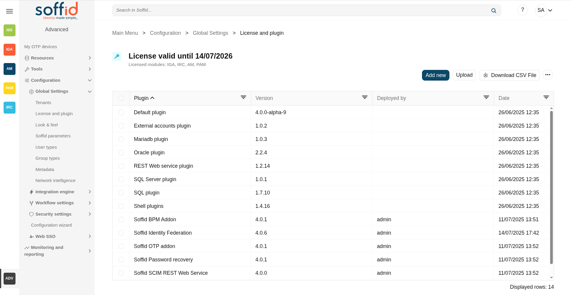Screen dimensions: 571x295
Task: Expand the Tools menu chevron
Action: pyautogui.click(x=90, y=69)
